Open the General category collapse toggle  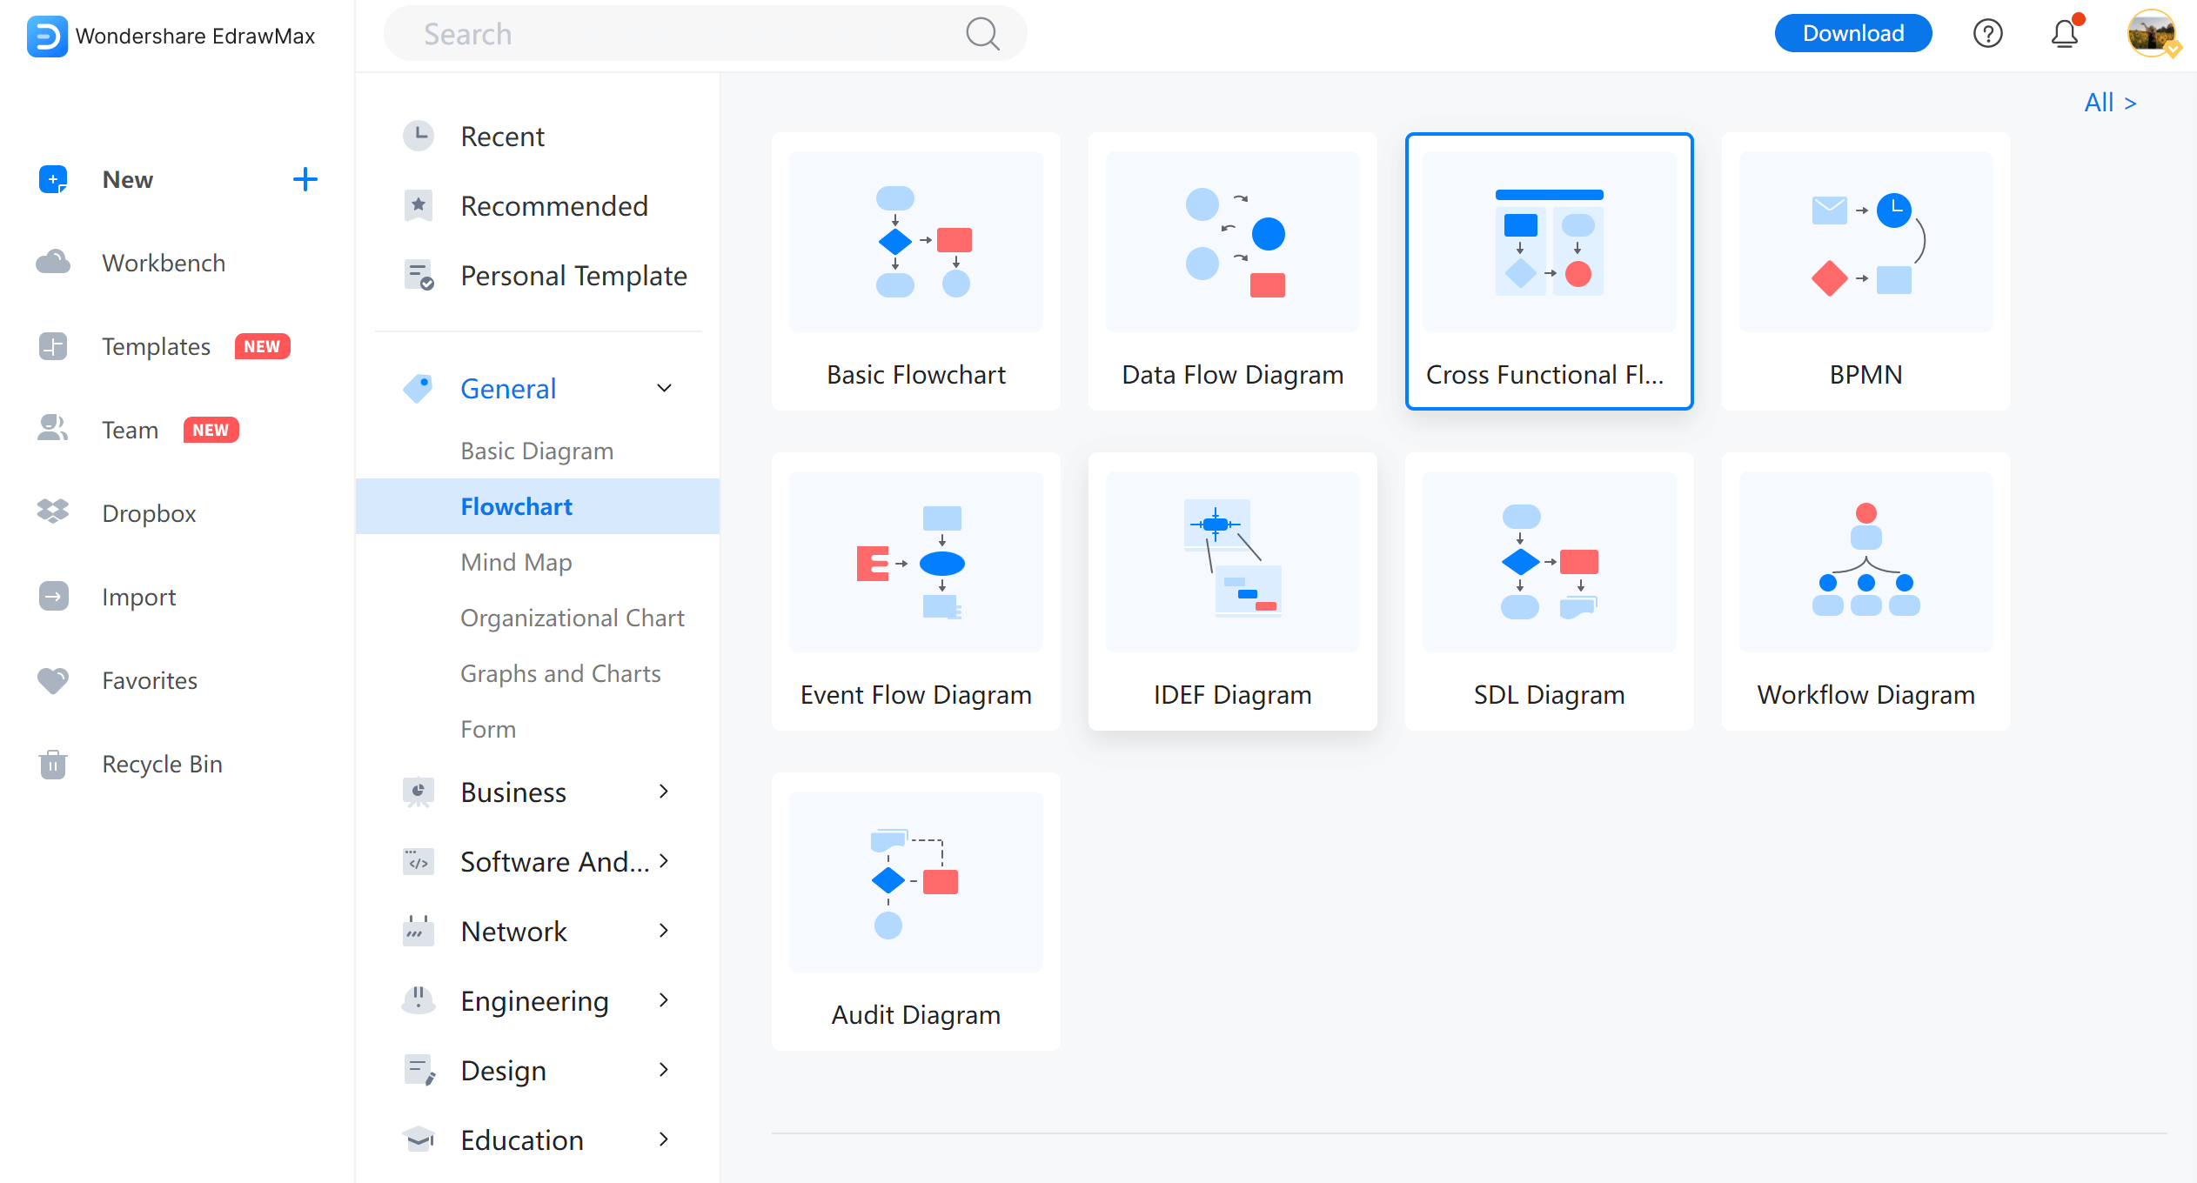point(665,388)
